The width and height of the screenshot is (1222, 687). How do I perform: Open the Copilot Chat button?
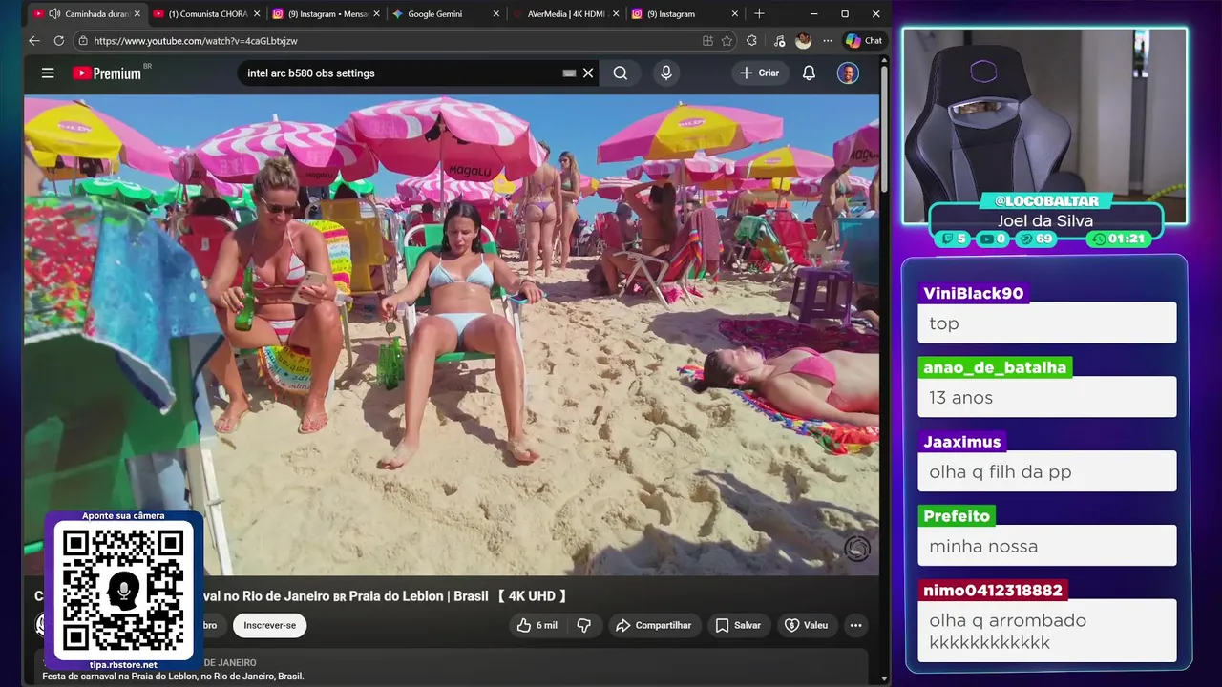pyautogui.click(x=864, y=41)
